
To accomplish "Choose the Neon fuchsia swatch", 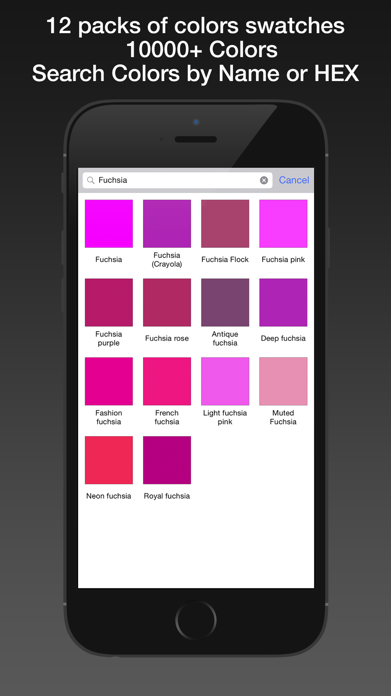I will click(x=109, y=460).
